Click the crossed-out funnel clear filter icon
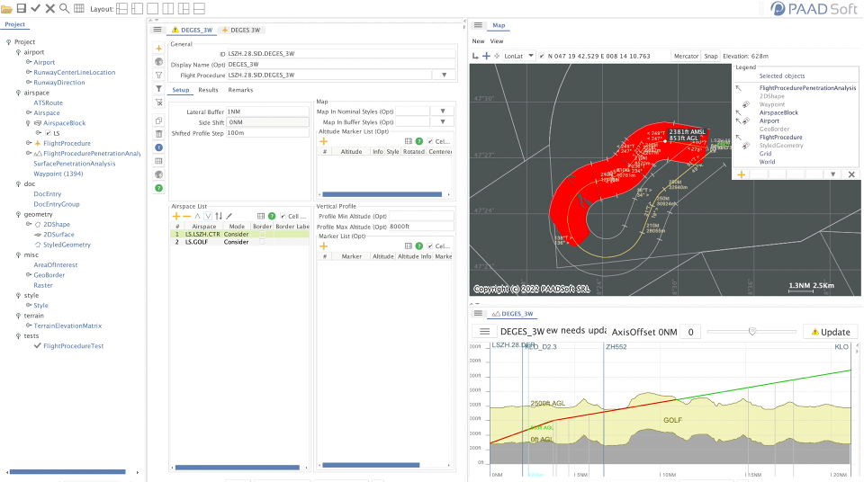 point(158,102)
